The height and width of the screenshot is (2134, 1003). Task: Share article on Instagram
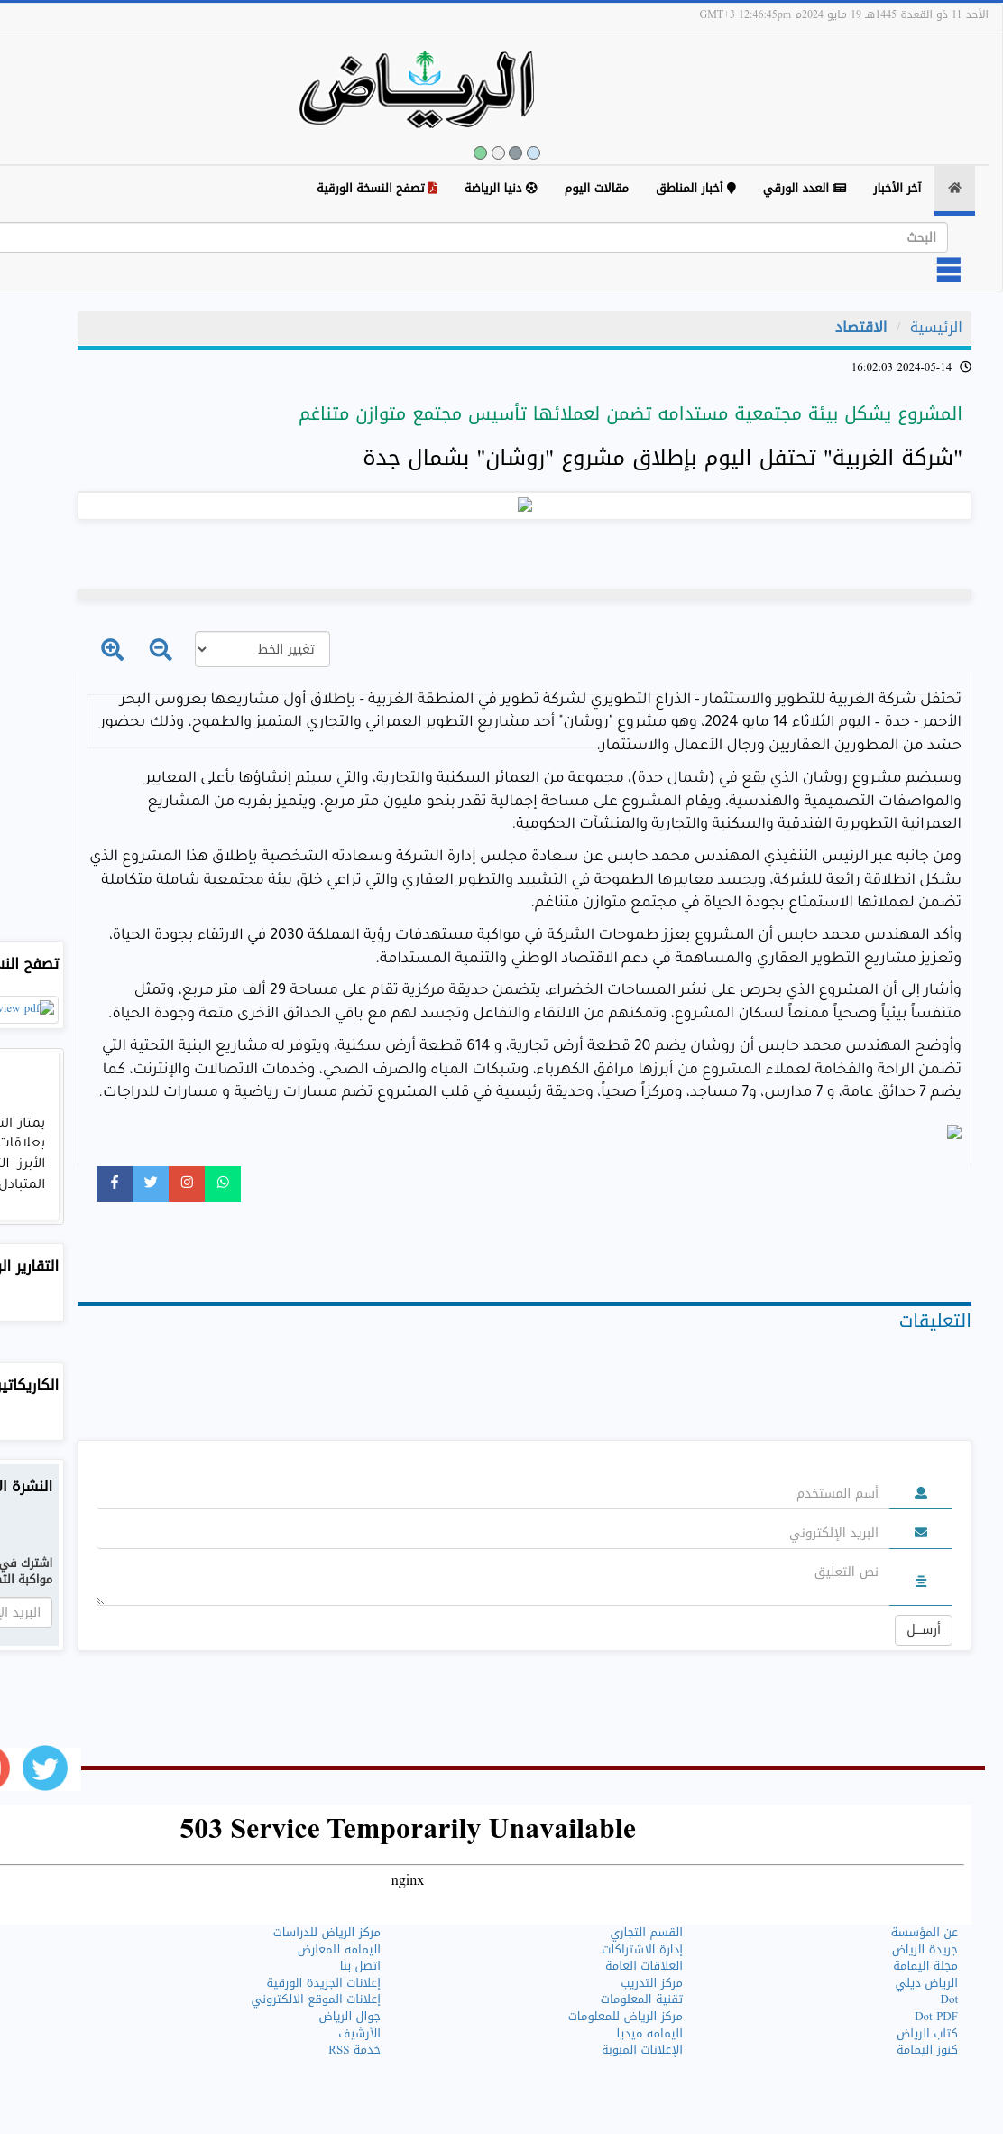coord(187,1183)
